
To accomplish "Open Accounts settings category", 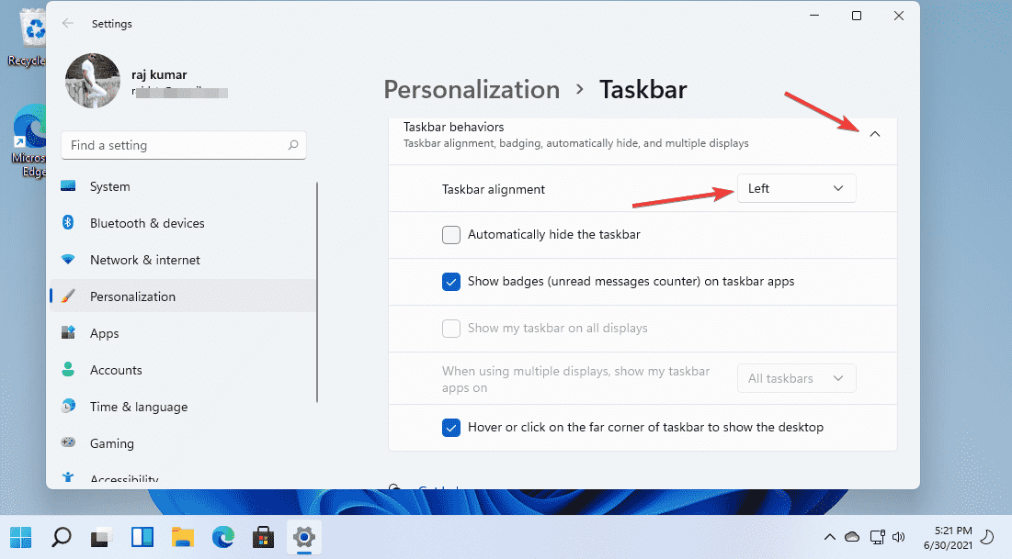I will click(x=183, y=370).
